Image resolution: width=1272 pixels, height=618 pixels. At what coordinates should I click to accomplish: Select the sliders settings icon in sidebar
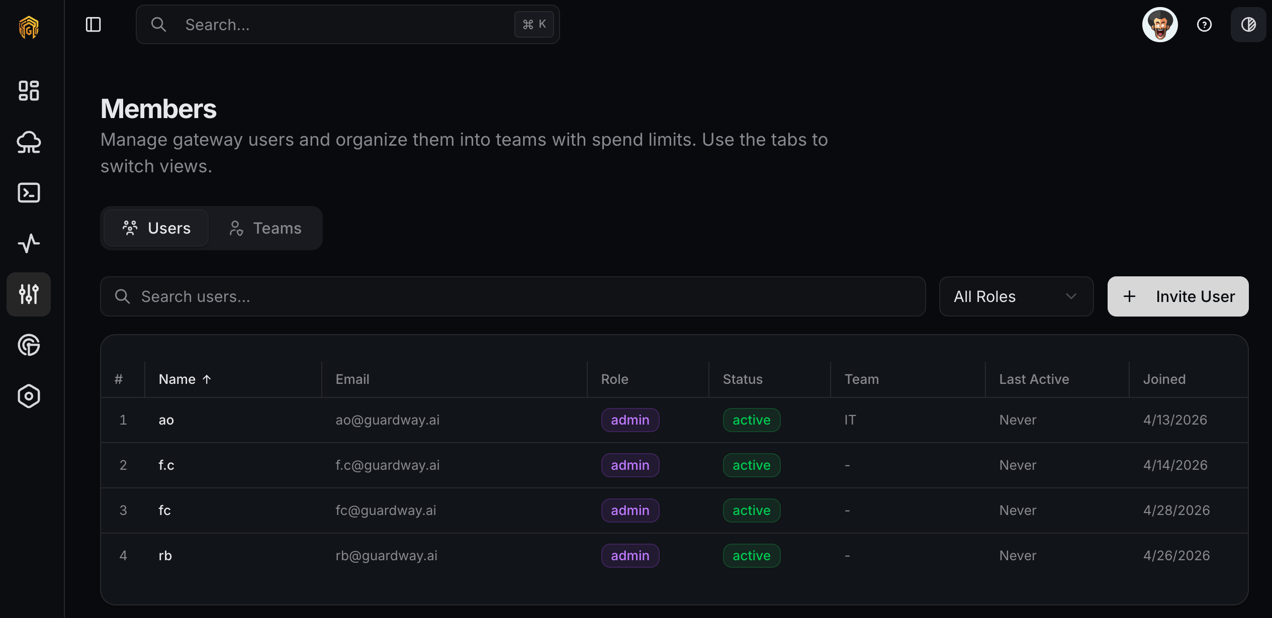coord(29,294)
